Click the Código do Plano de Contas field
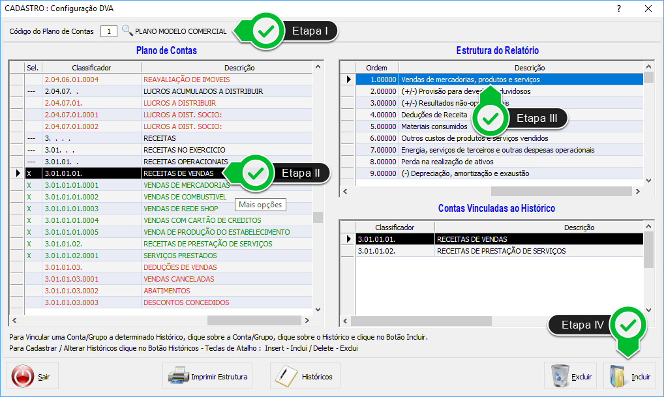This screenshot has height=397, width=664. pos(109,31)
